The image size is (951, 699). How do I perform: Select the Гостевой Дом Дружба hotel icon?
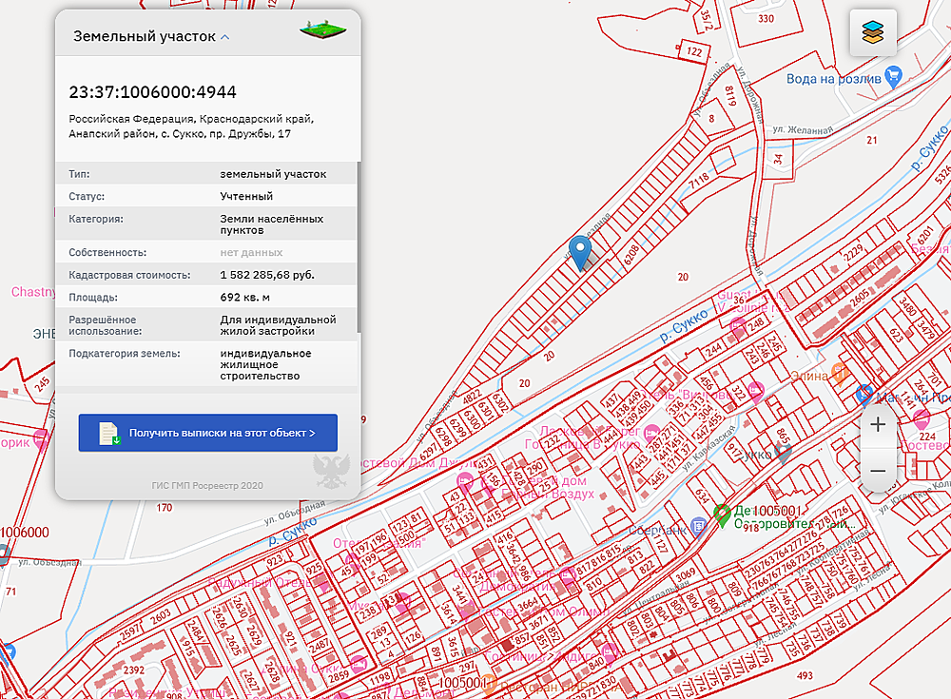[x=465, y=481]
